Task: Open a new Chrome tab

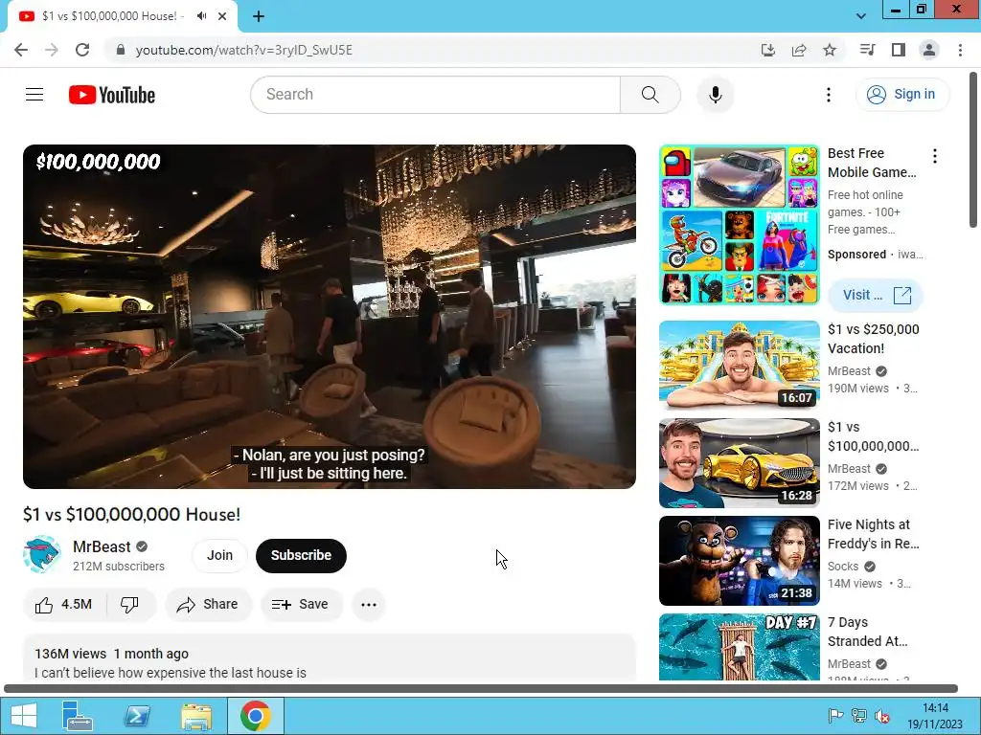Action: pyautogui.click(x=259, y=16)
